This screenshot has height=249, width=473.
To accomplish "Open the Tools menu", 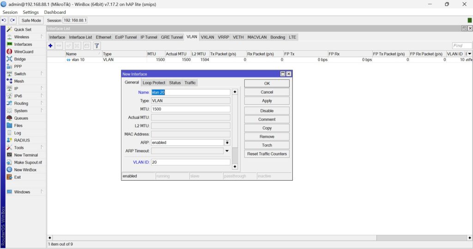I will [x=18, y=148].
